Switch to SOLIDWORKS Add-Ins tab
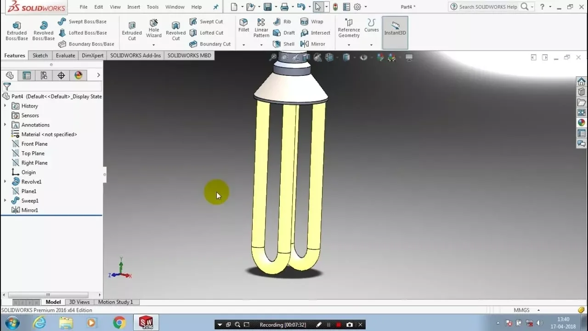588x331 pixels. point(135,55)
